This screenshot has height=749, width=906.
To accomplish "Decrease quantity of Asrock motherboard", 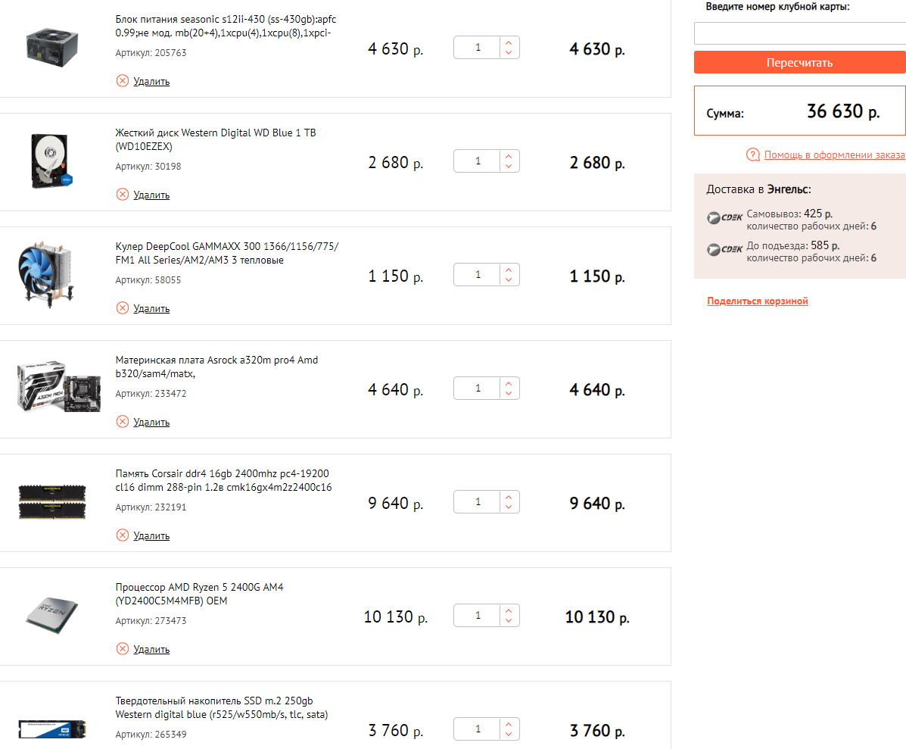I will point(509,393).
